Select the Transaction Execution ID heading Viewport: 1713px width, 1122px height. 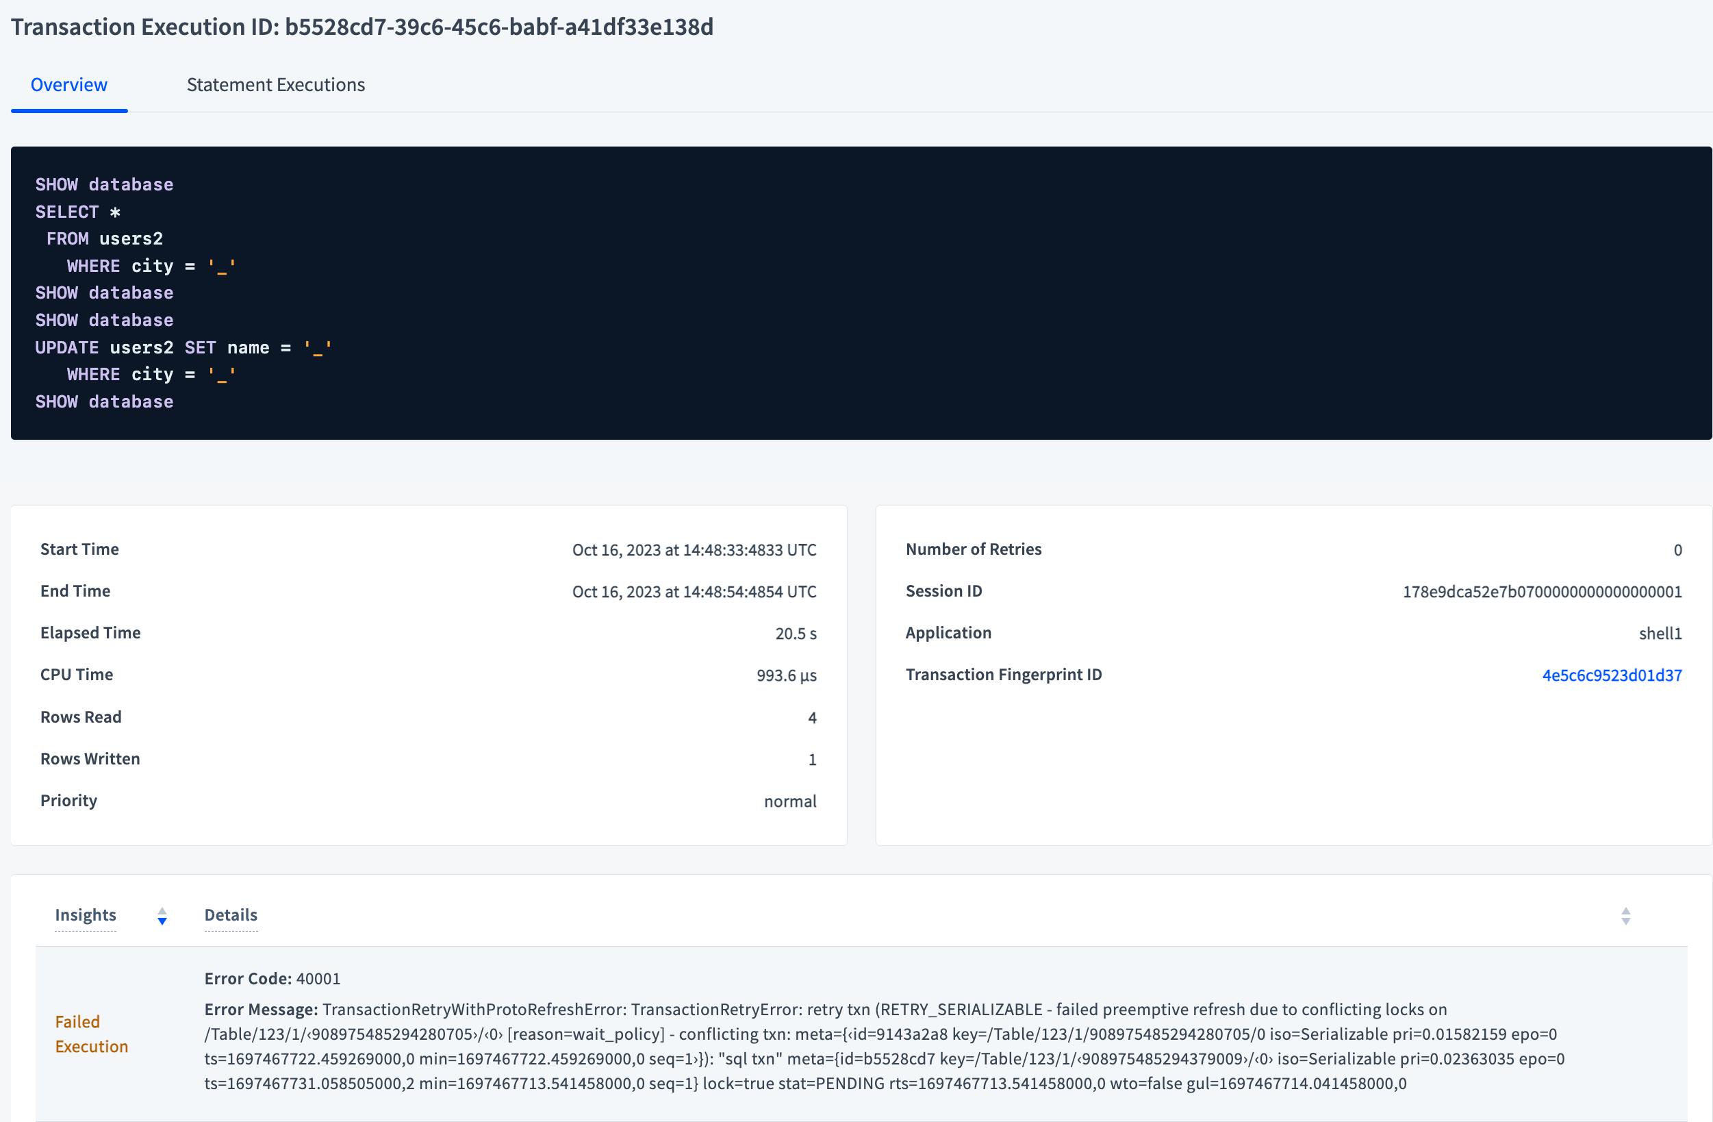[x=362, y=27]
